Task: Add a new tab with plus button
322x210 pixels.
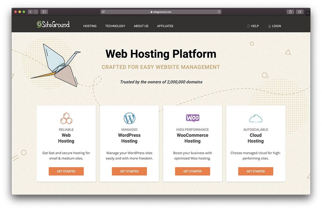Action: tap(308, 13)
